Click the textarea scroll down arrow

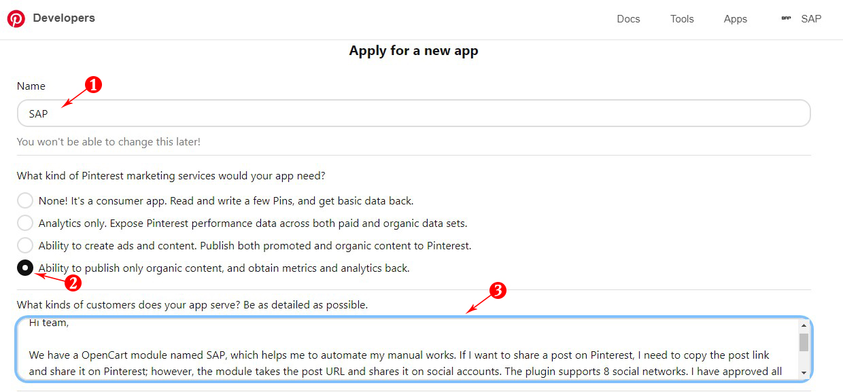[x=804, y=372]
